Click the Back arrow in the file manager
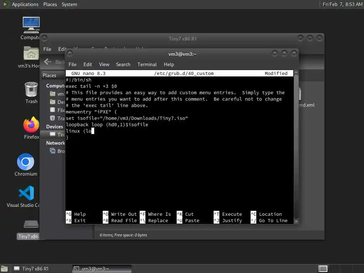Viewport: 364px width, 273px height. pyautogui.click(x=47, y=61)
